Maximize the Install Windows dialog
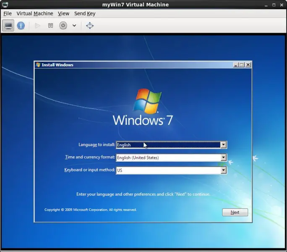 242,65
